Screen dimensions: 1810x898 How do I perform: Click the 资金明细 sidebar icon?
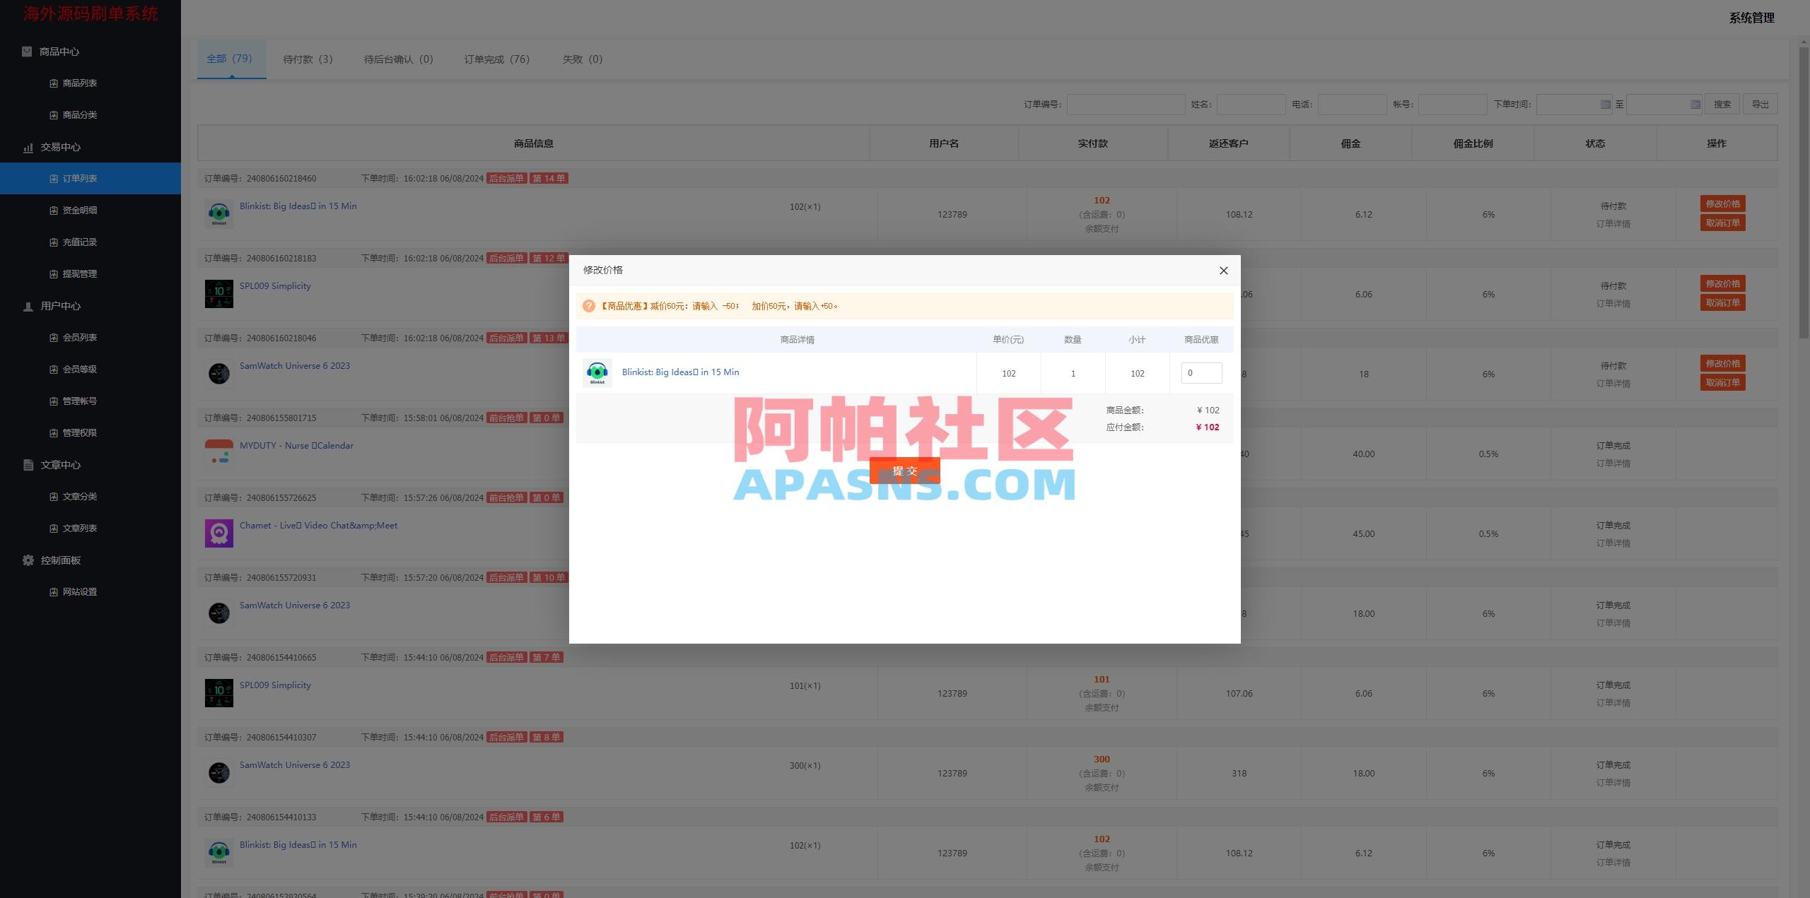(53, 210)
